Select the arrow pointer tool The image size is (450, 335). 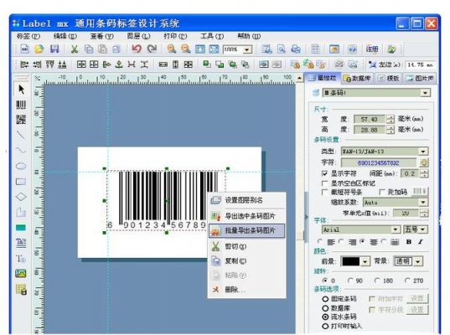21,90
